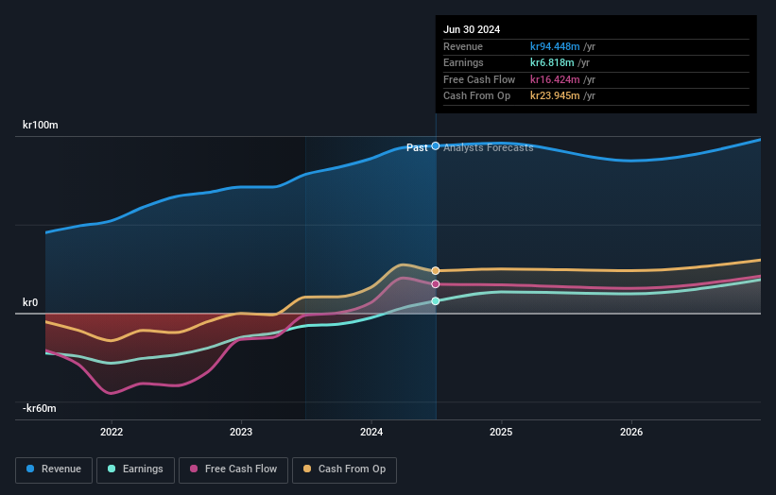
Task: Click the Past label on chart
Action: click(417, 147)
